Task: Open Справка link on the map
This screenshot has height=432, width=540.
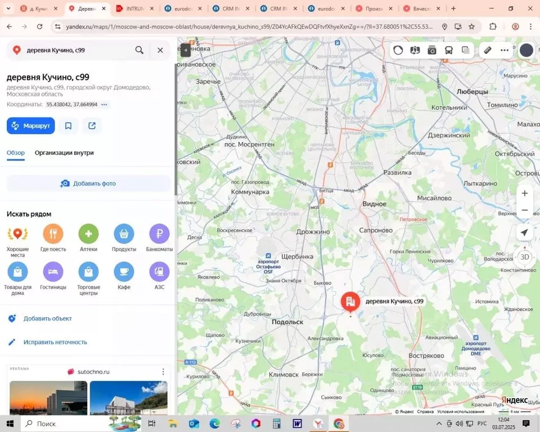Action: point(425,411)
